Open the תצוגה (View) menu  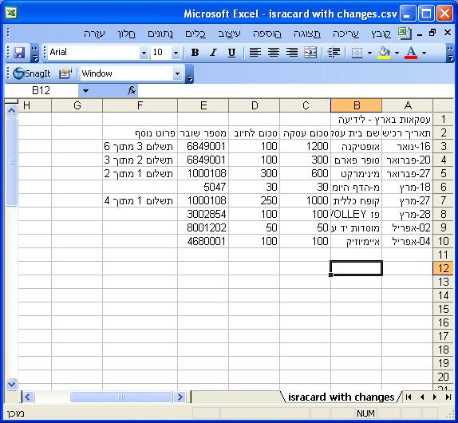pyautogui.click(x=307, y=34)
